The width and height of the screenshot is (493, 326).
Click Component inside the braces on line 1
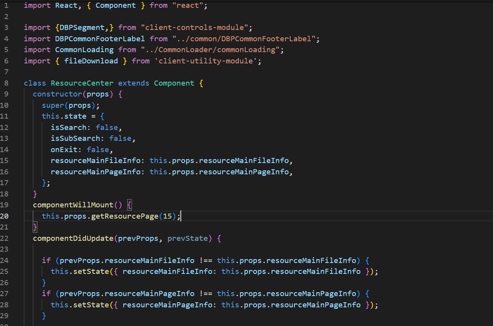116,5
